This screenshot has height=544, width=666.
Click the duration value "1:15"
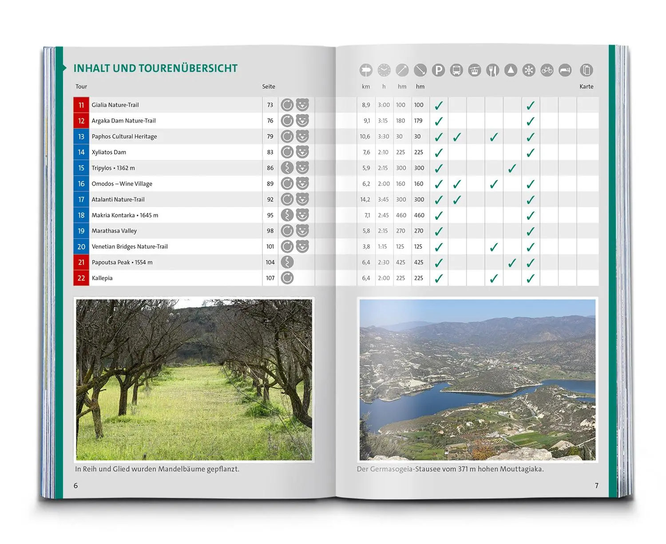coord(382,247)
